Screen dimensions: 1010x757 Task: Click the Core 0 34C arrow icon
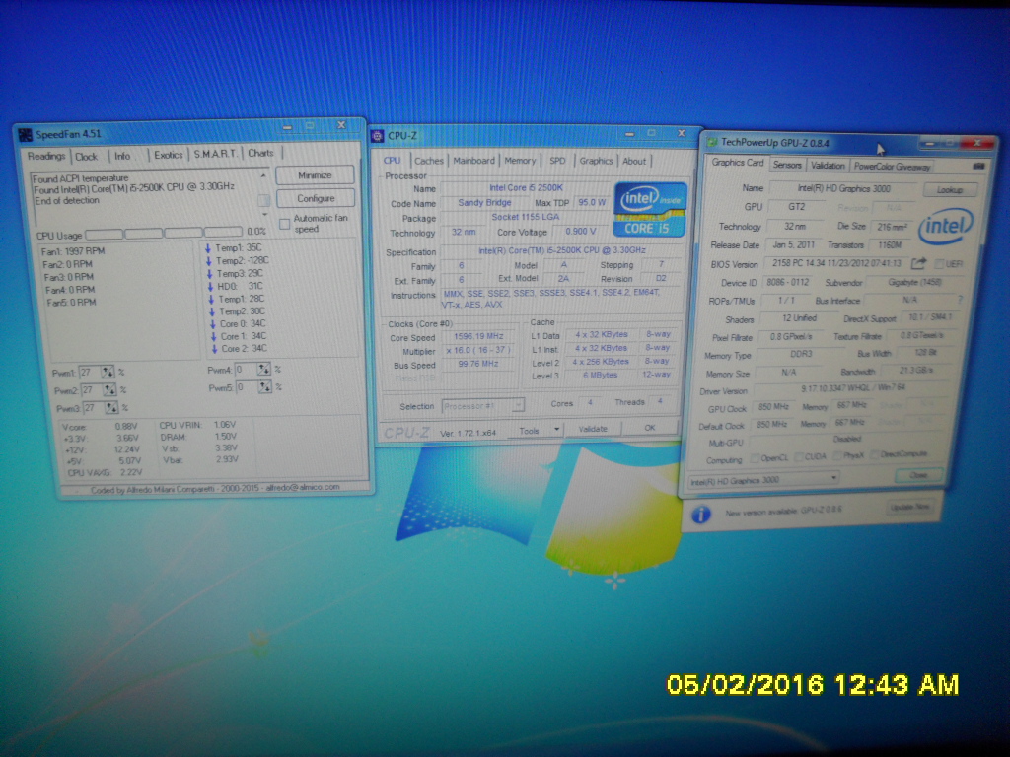[213, 323]
